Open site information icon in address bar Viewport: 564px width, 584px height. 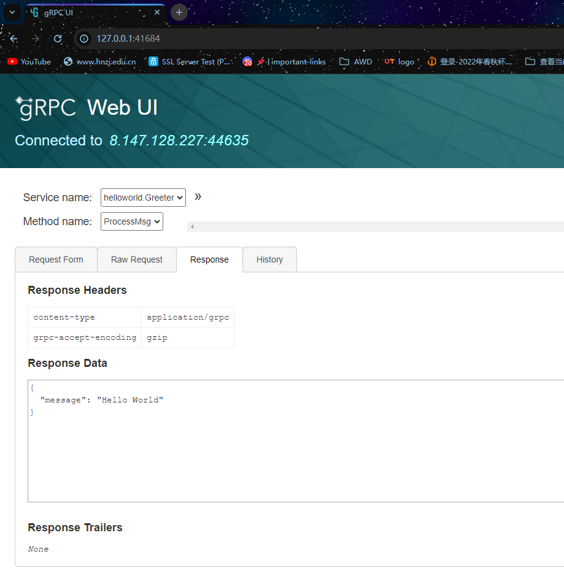coord(84,39)
